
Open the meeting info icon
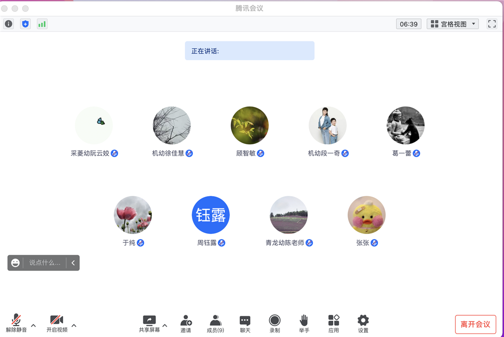pos(8,24)
